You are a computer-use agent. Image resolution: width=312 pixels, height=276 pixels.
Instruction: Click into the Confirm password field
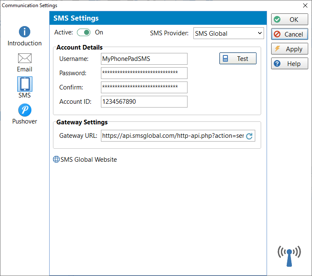click(x=144, y=87)
